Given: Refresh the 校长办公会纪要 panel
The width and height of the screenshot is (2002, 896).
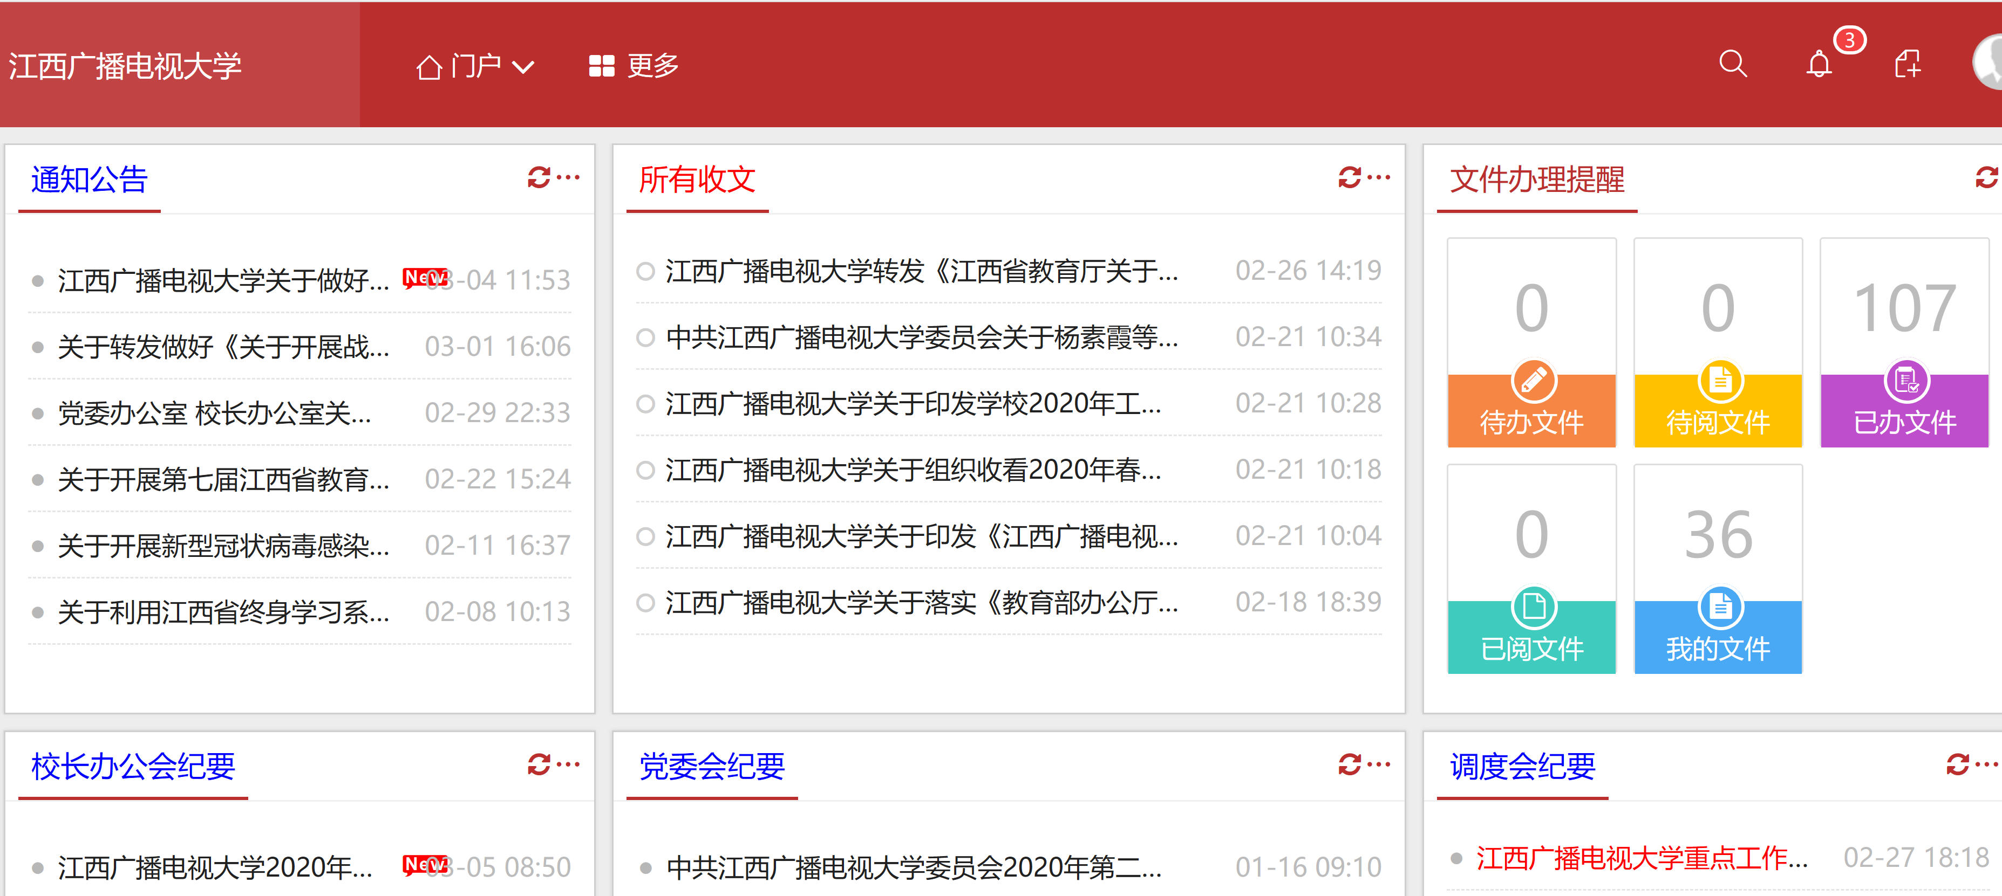Looking at the screenshot, I should click(539, 765).
